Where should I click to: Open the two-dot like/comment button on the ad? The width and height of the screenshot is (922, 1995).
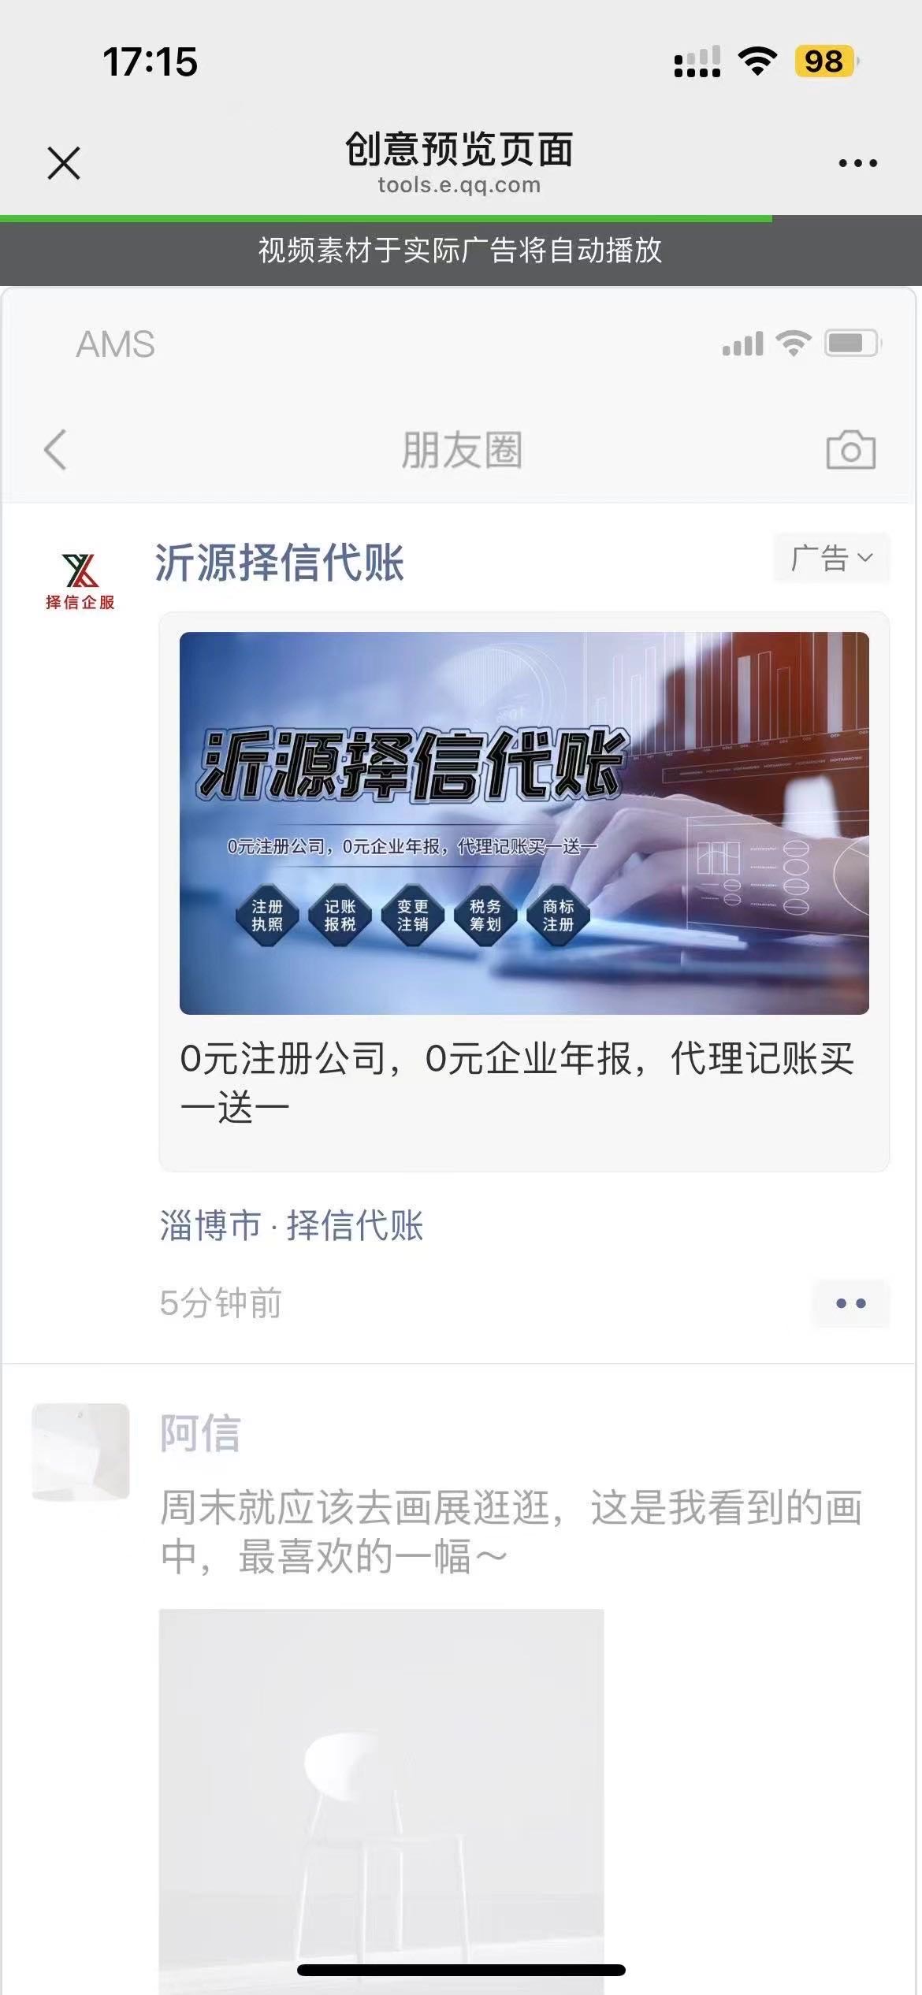click(x=851, y=1303)
